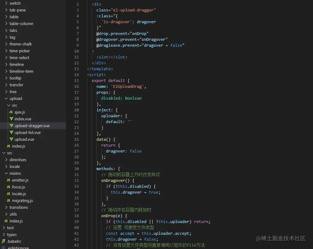The width and height of the screenshot is (313, 249).
Task: Click 'disabled: Boolean' prop line
Action: tap(121, 98)
